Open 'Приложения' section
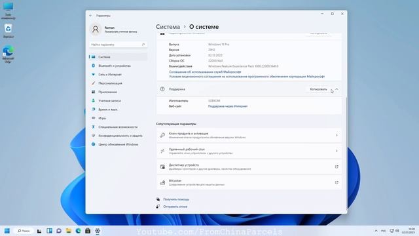 click(x=118, y=92)
